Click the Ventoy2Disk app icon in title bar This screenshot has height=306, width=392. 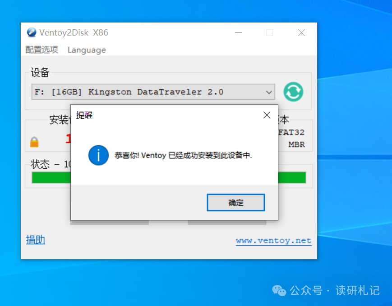pyautogui.click(x=32, y=32)
